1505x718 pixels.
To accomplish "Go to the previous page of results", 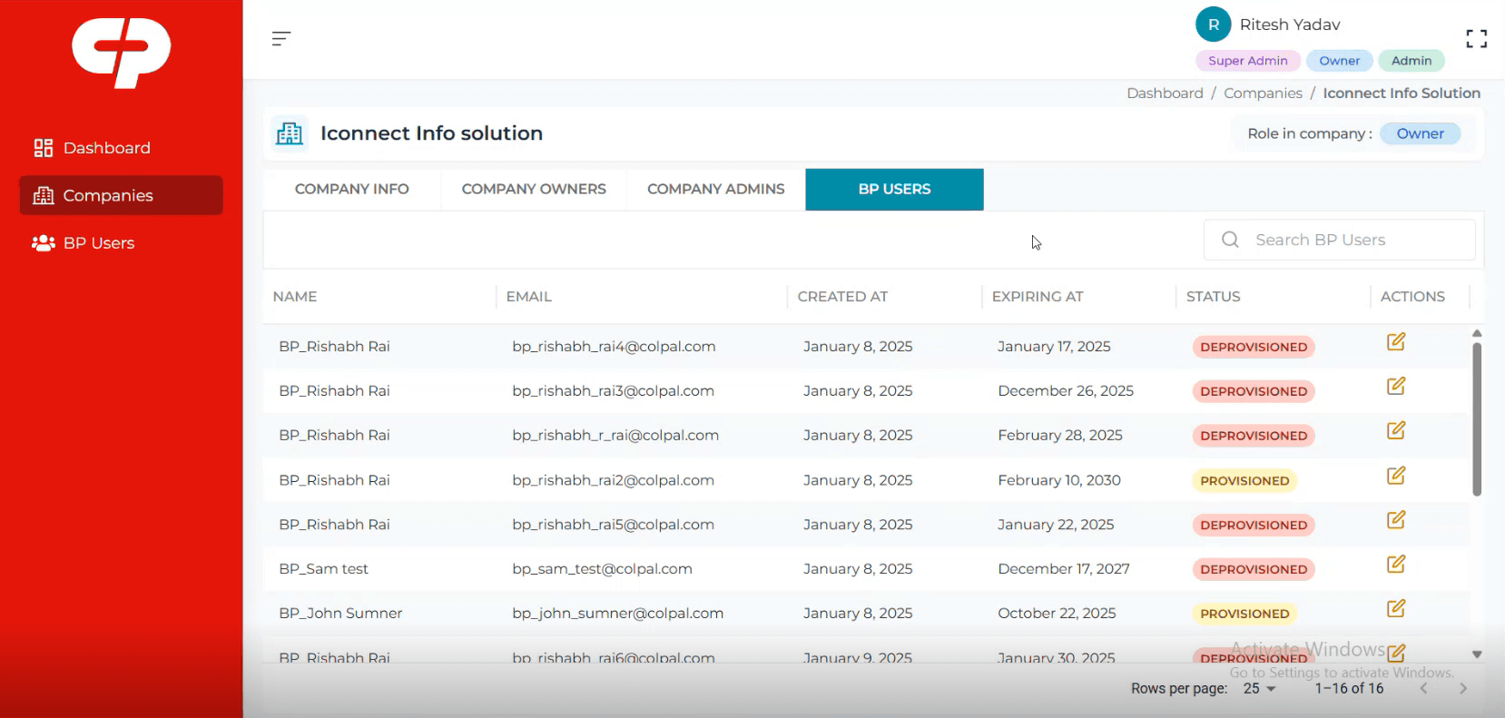I will point(1423,689).
